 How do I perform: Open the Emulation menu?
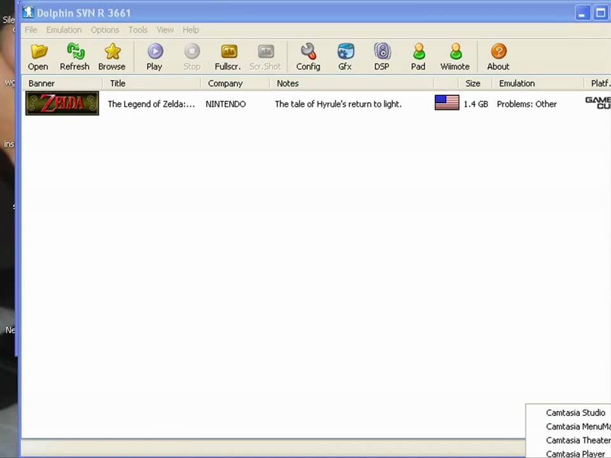[64, 30]
